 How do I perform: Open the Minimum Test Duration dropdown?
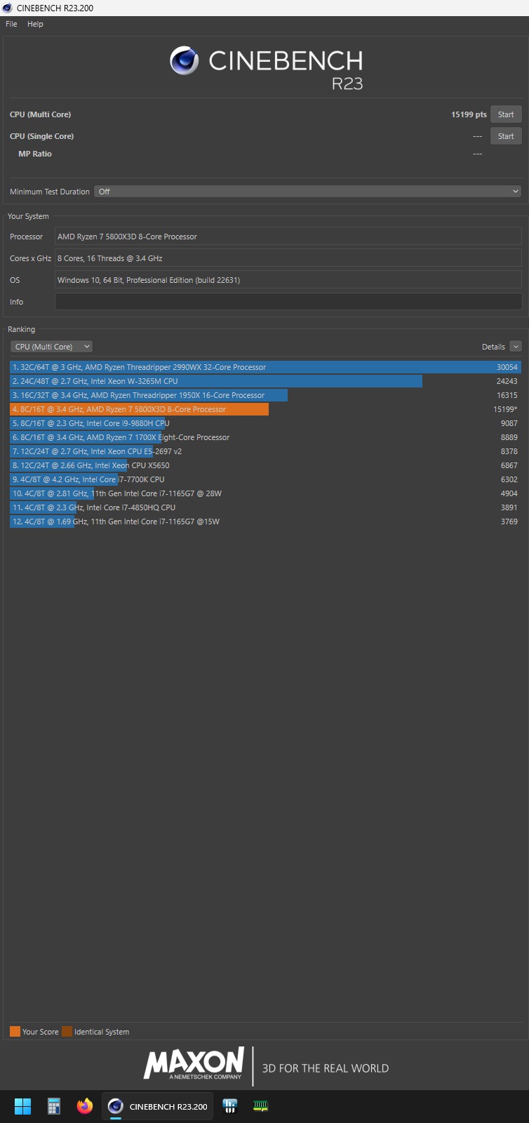308,192
